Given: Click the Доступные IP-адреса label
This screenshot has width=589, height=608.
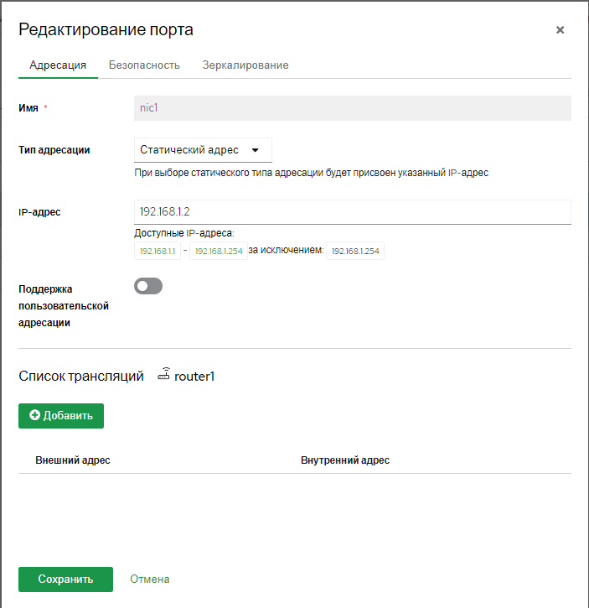Looking at the screenshot, I should point(184,233).
